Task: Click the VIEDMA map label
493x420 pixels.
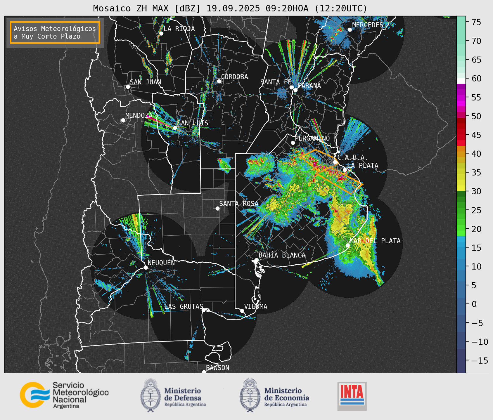Action: coord(256,306)
